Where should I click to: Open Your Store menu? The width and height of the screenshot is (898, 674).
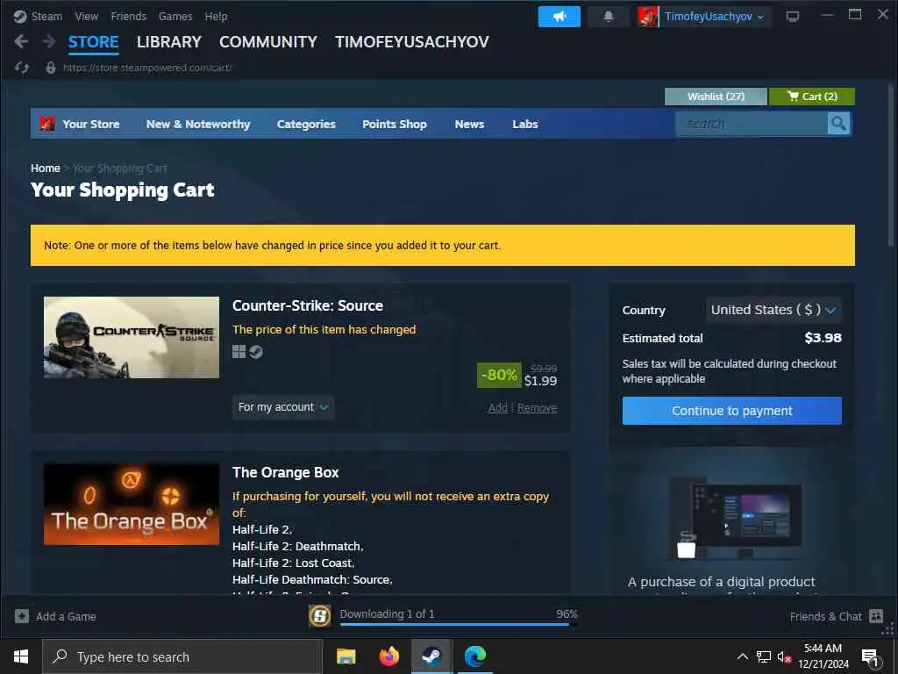pyautogui.click(x=91, y=124)
